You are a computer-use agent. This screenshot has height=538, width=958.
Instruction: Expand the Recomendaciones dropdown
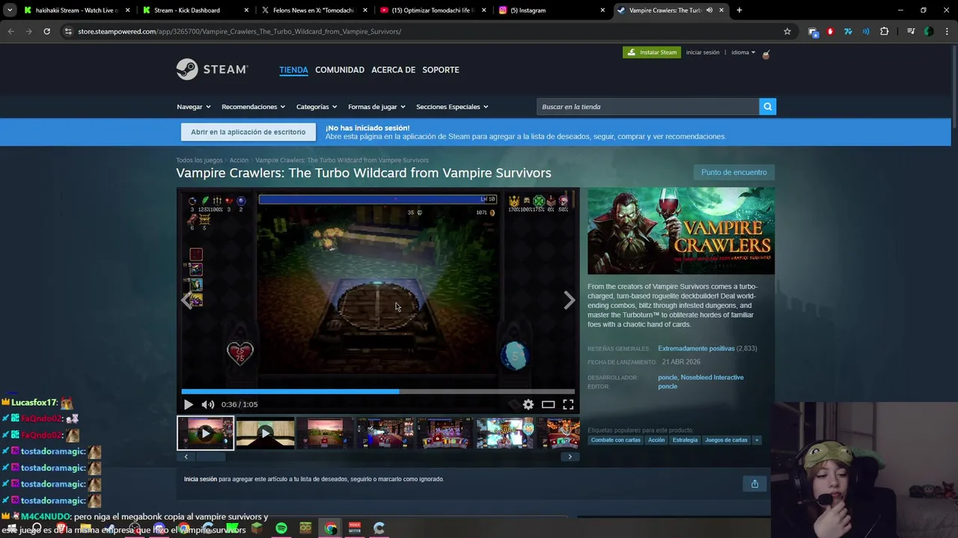[253, 107]
